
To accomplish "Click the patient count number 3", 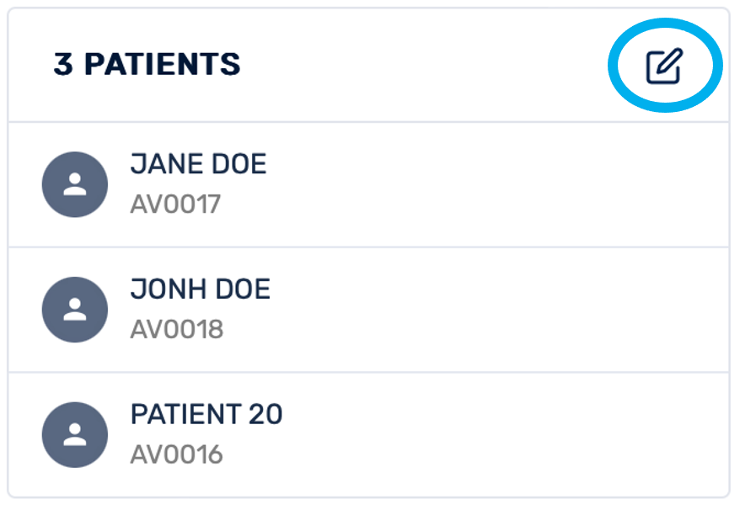I will (63, 65).
